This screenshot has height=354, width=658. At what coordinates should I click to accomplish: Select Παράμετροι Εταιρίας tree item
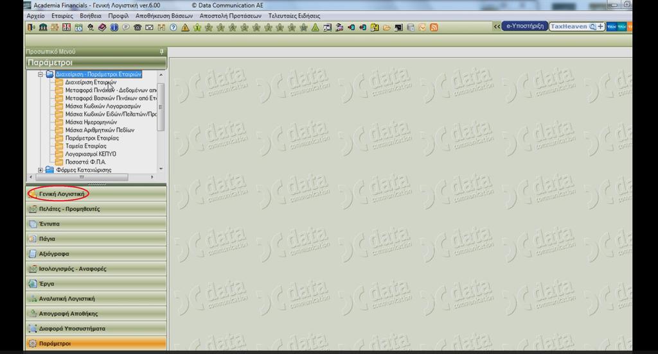click(92, 138)
